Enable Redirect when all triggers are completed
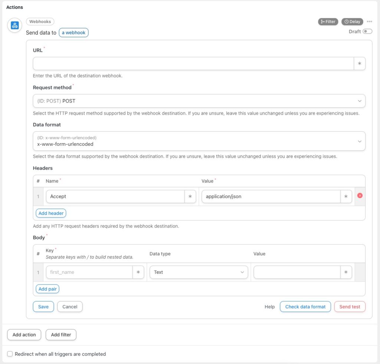Screen dimensions: 380x364 click(10, 354)
